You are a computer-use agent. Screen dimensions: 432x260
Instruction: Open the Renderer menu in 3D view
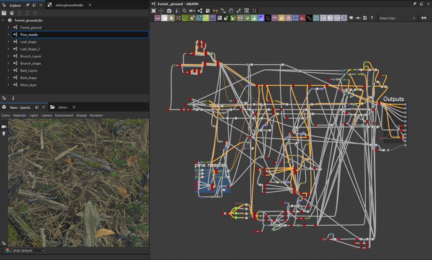tap(96, 116)
